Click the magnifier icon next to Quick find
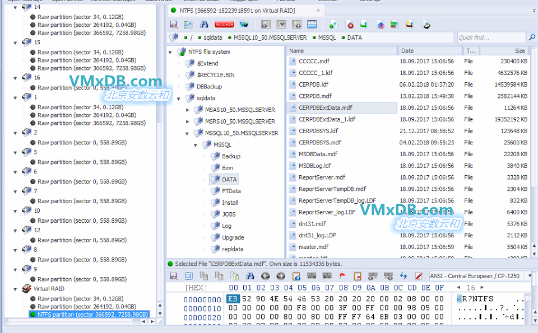The height and width of the screenshot is (333, 538). tap(532, 37)
